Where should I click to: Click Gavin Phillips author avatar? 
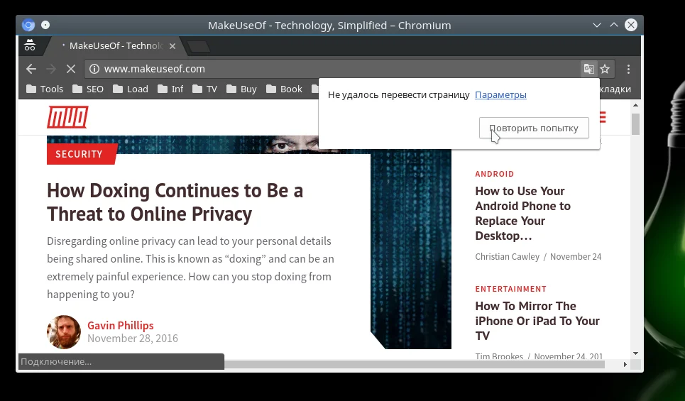(x=64, y=332)
